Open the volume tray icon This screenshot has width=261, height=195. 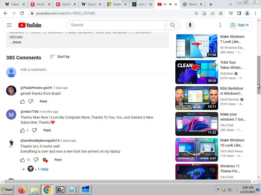click(236, 190)
